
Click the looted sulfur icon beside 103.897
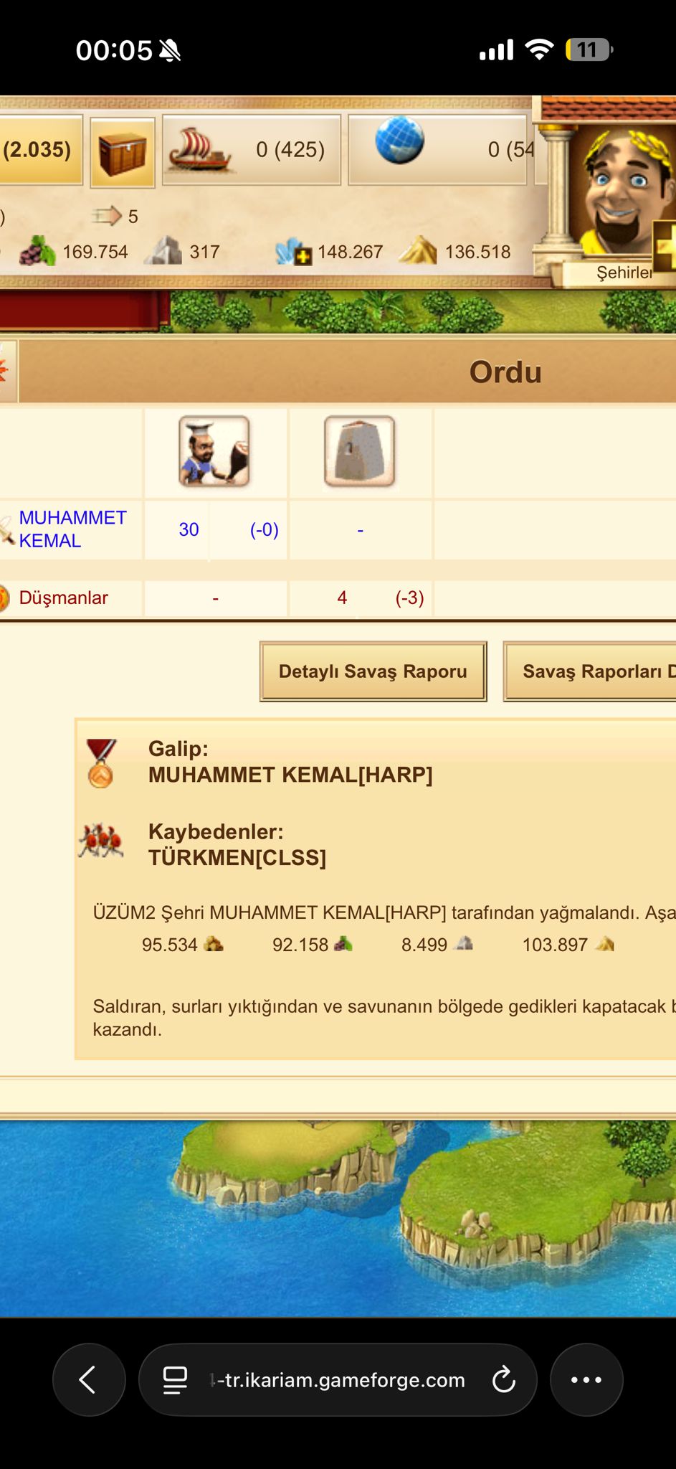[605, 944]
